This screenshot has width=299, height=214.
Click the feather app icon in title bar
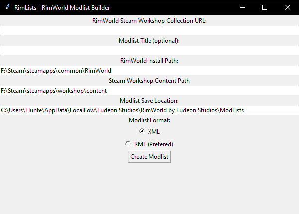tap(7, 7)
